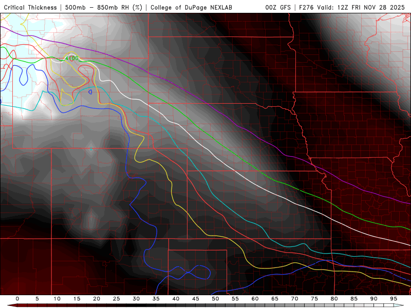The width and height of the screenshot is (411, 308).
Task: Select the "15" value on the color scale
Action: (x=77, y=299)
